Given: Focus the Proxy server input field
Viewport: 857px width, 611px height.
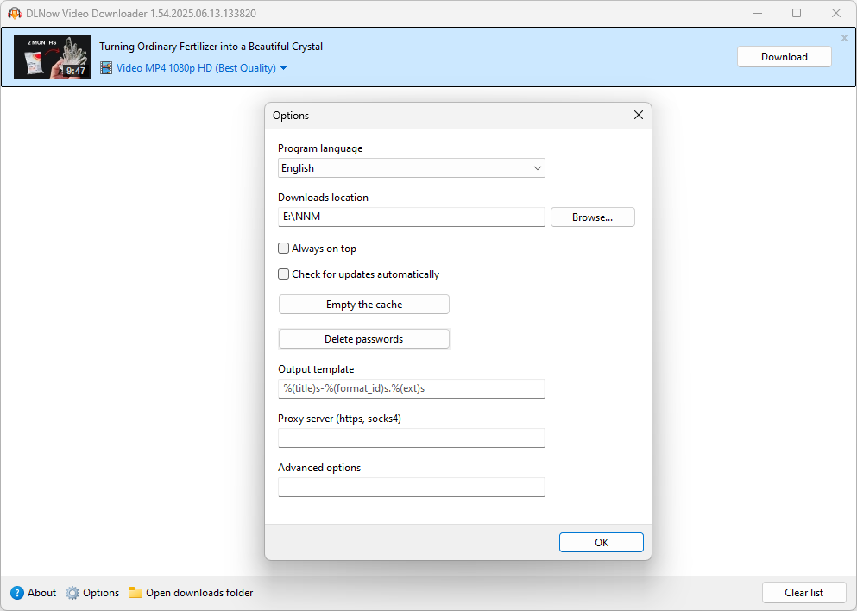Looking at the screenshot, I should tap(411, 438).
